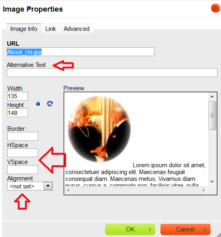Open the Alignment dropdown arrow
The image size is (221, 237).
48,186
